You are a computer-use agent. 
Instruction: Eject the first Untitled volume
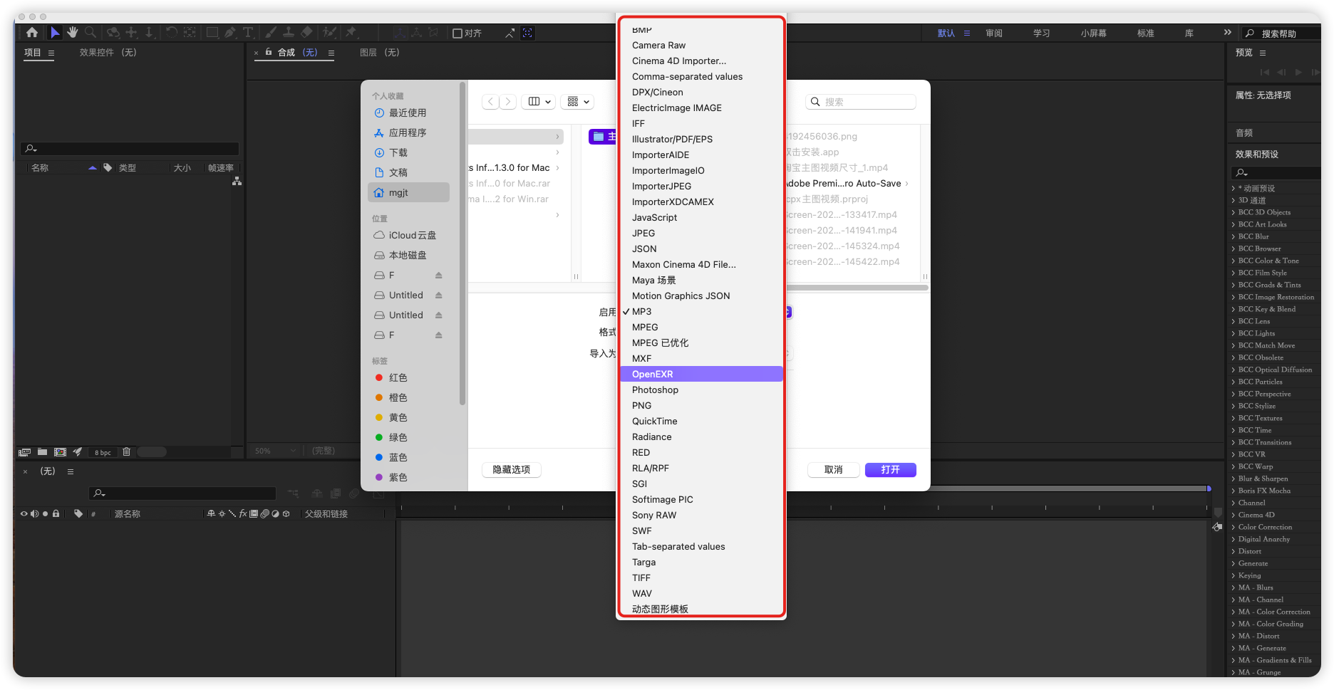439,296
